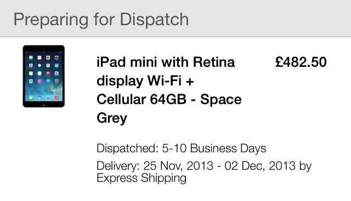Click the Camera app icon on the iPad screen
The image size is (351, 201).
[56, 58]
